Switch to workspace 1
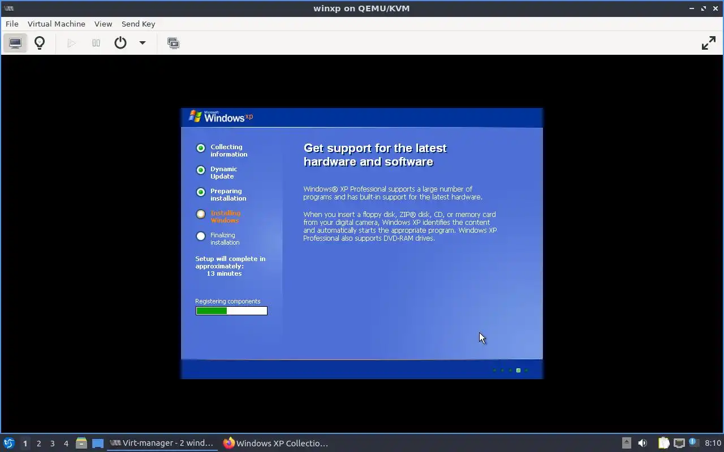Screen dimensions: 724x452 coord(25,444)
